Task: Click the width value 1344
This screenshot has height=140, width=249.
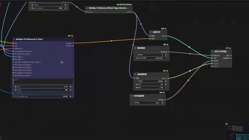Action: click(x=66, y=87)
